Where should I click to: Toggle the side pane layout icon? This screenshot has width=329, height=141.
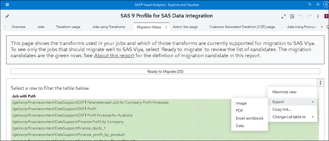tap(292, 16)
